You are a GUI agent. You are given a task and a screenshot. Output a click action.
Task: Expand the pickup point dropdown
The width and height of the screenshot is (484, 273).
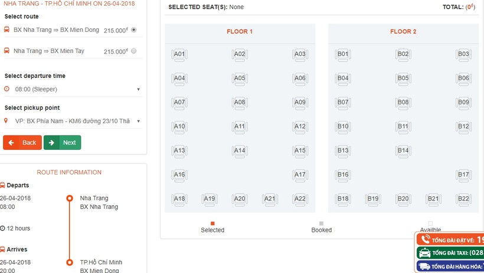(x=73, y=121)
